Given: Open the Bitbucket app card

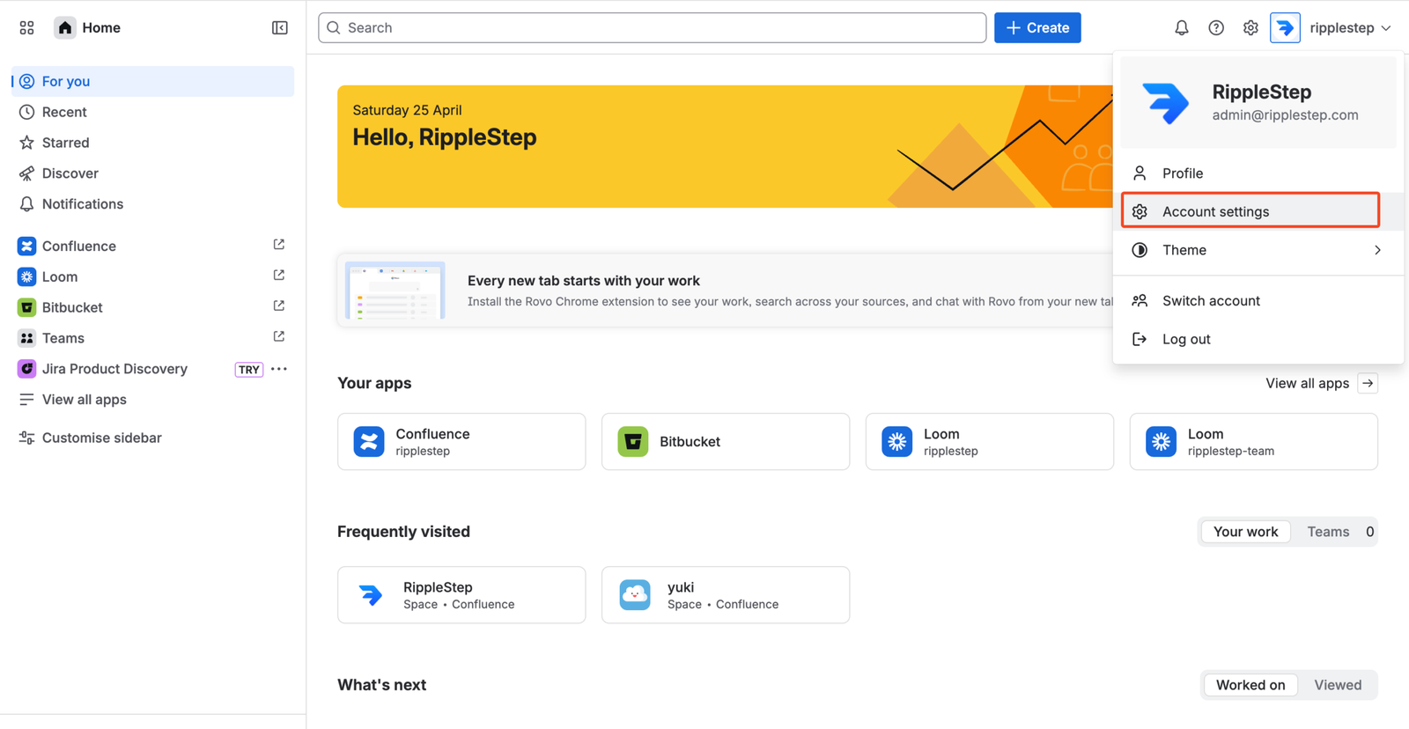Looking at the screenshot, I should 726,442.
